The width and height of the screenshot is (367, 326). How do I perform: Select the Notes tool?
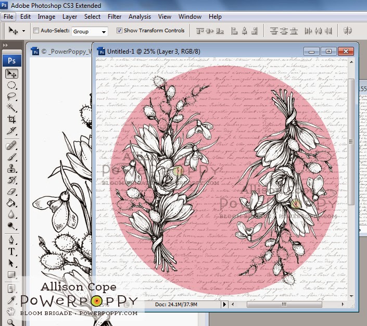[x=11, y=289]
